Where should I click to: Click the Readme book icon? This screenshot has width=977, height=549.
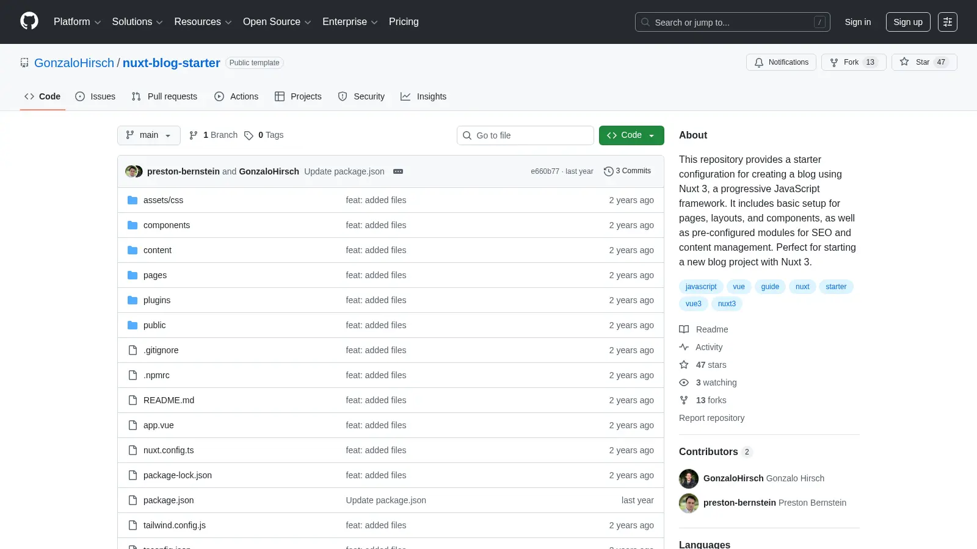point(684,329)
